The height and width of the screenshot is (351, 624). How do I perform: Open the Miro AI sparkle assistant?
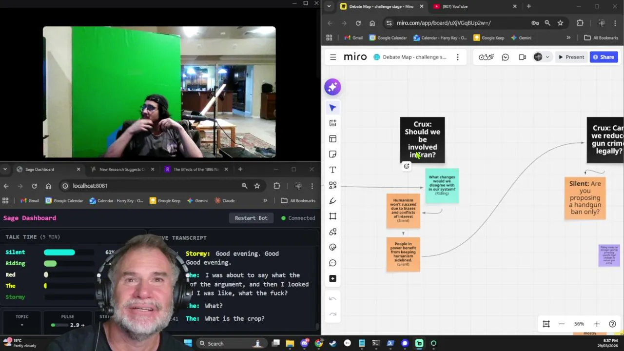tap(332, 87)
